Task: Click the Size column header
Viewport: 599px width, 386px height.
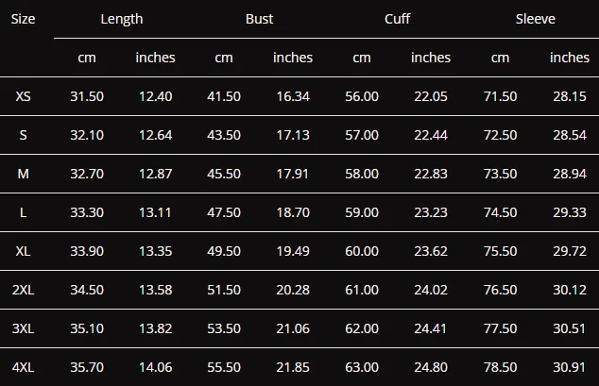Action: tap(23, 19)
